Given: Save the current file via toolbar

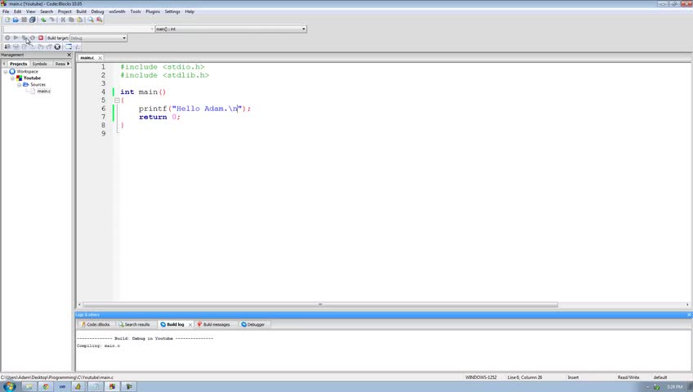Looking at the screenshot, I should point(24,20).
